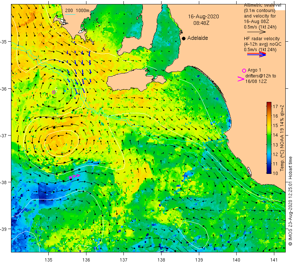Click latitude axis label -37
The height and width of the screenshot is (263, 293).
pos(3,136)
